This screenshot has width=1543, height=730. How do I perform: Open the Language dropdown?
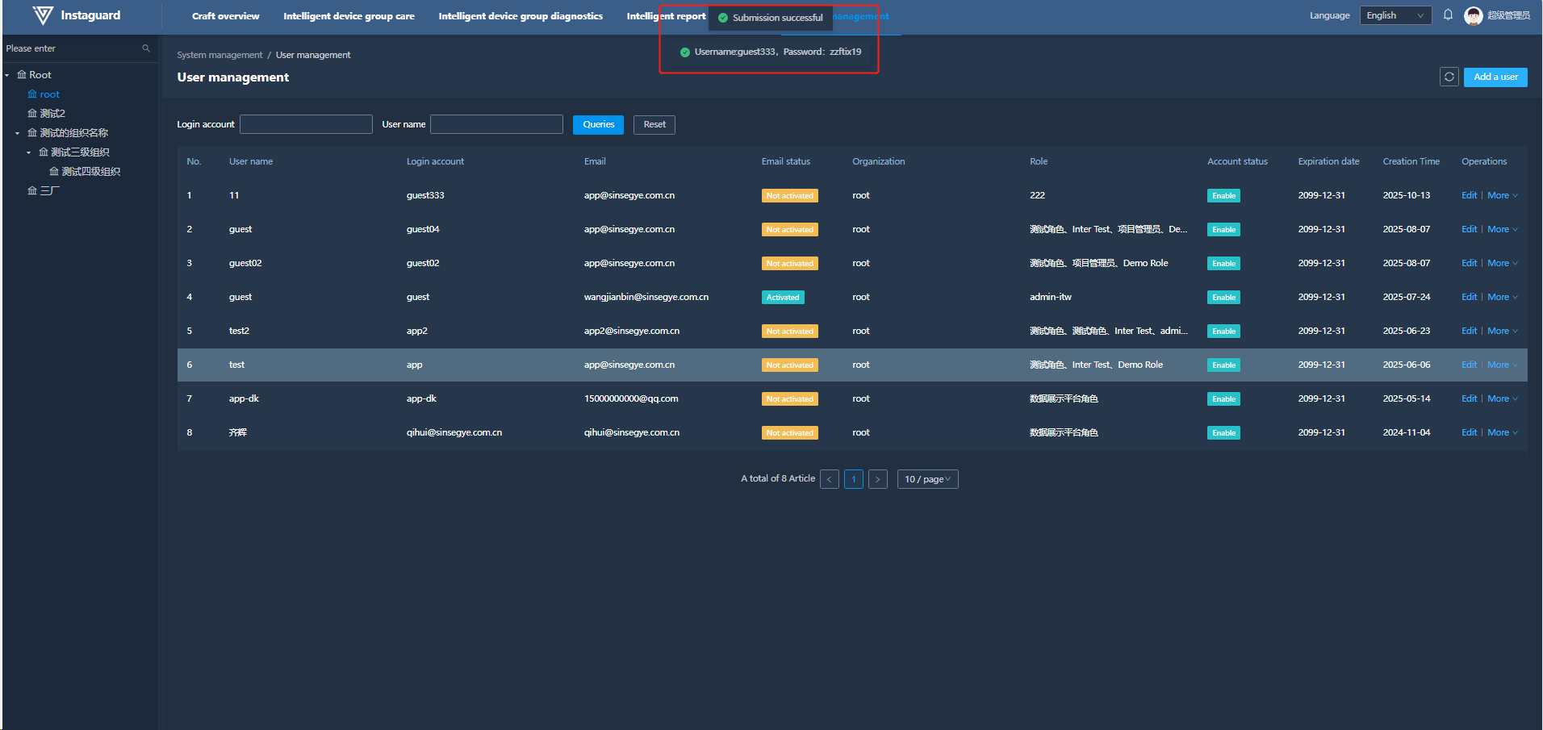(x=1395, y=16)
